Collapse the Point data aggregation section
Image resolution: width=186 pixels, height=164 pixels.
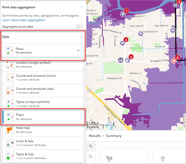pos(81,7)
